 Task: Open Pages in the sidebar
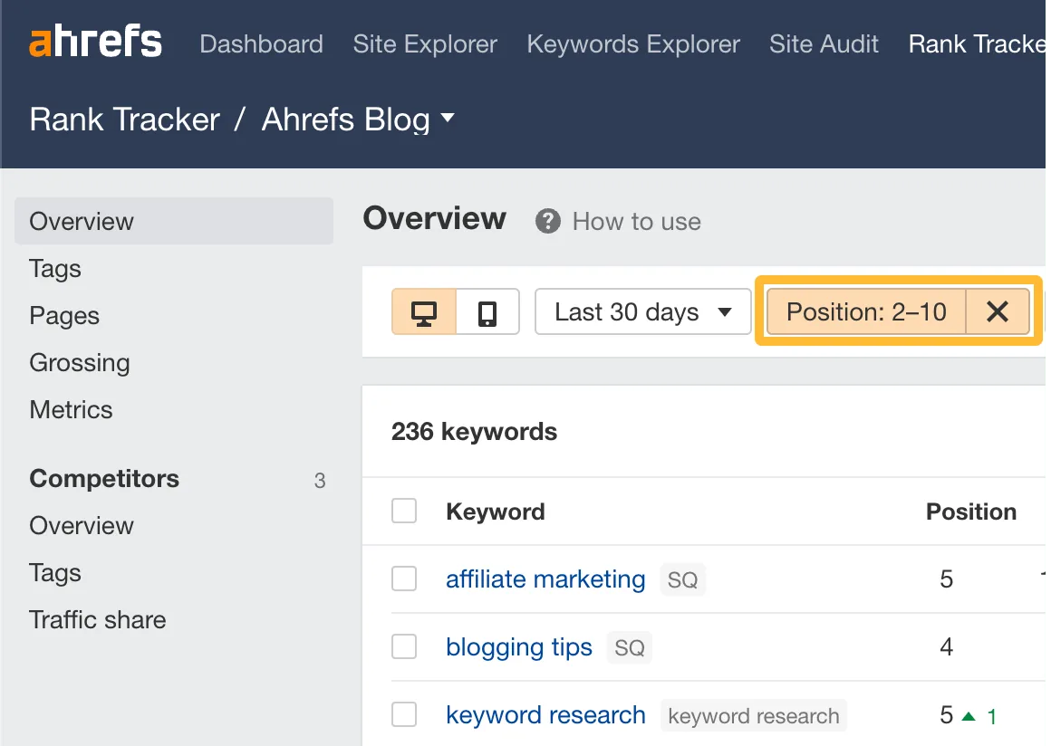point(64,315)
